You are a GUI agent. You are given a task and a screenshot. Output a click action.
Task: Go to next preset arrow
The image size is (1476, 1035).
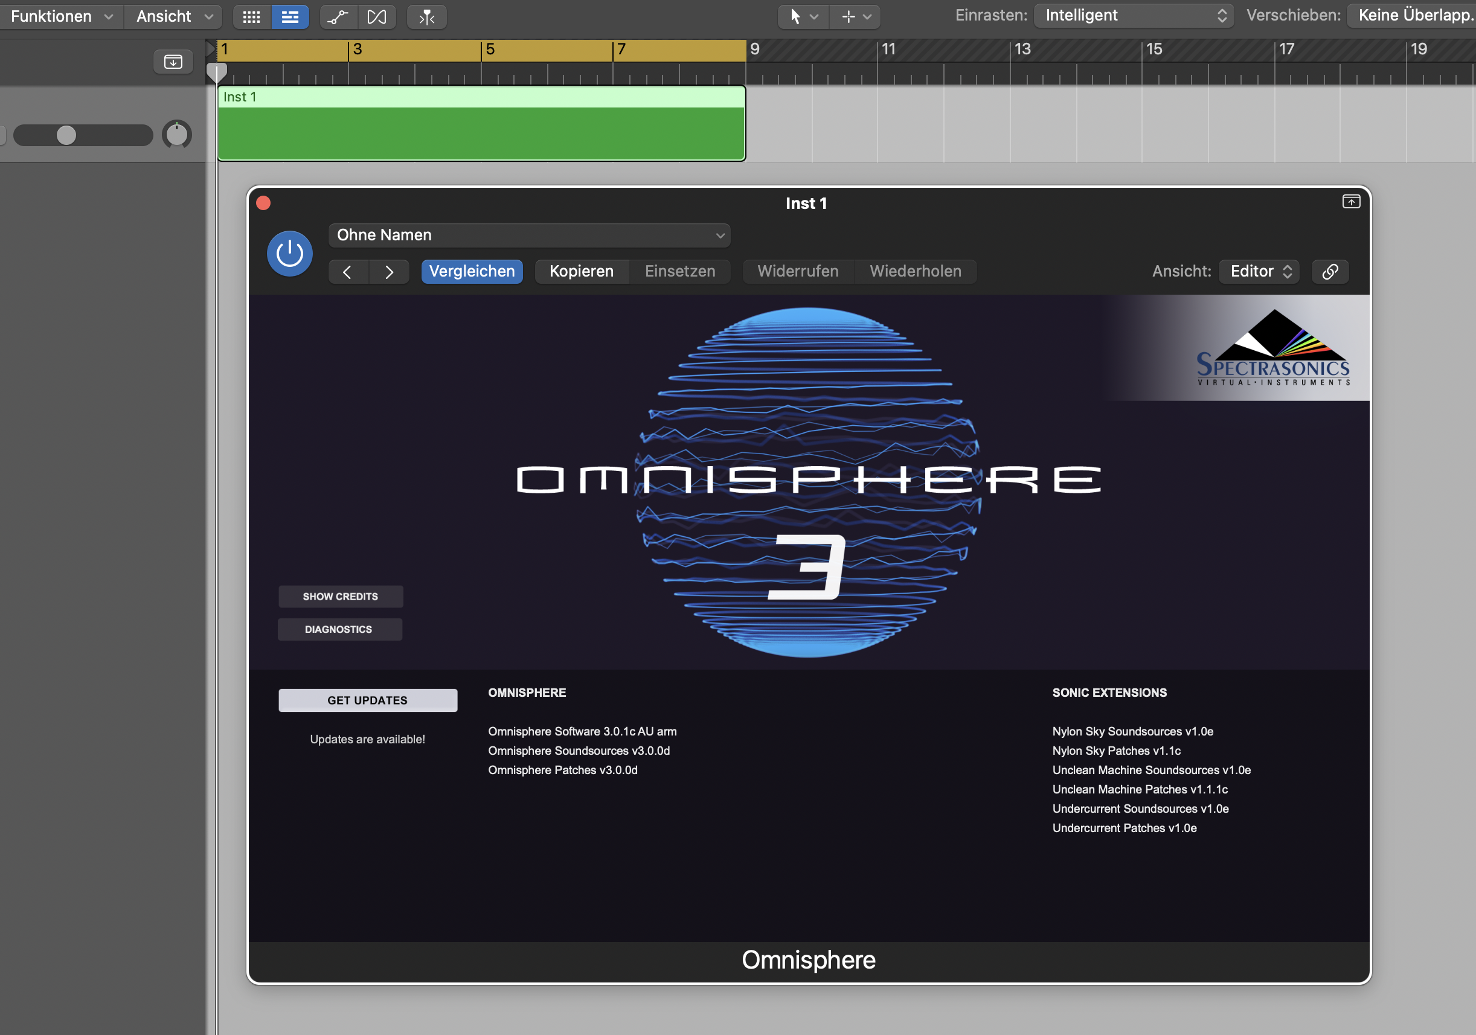(x=389, y=272)
